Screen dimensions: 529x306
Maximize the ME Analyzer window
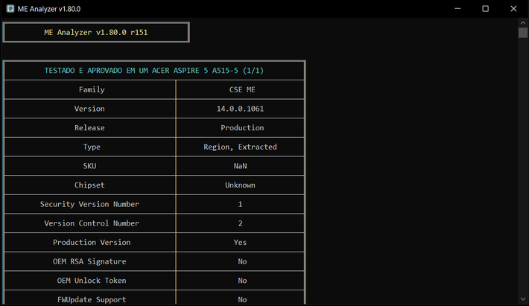[485, 9]
